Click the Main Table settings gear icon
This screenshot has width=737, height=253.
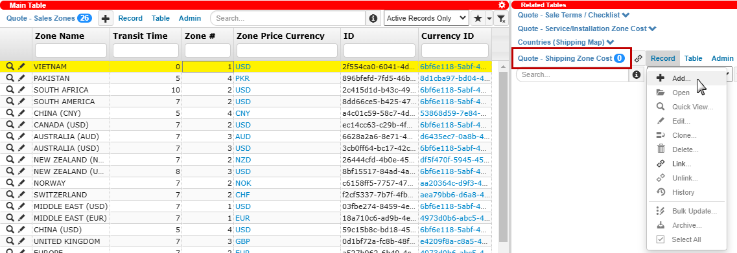click(502, 5)
